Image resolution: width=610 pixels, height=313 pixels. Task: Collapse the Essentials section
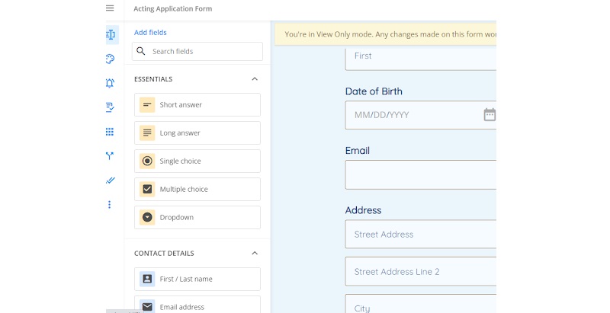click(255, 79)
